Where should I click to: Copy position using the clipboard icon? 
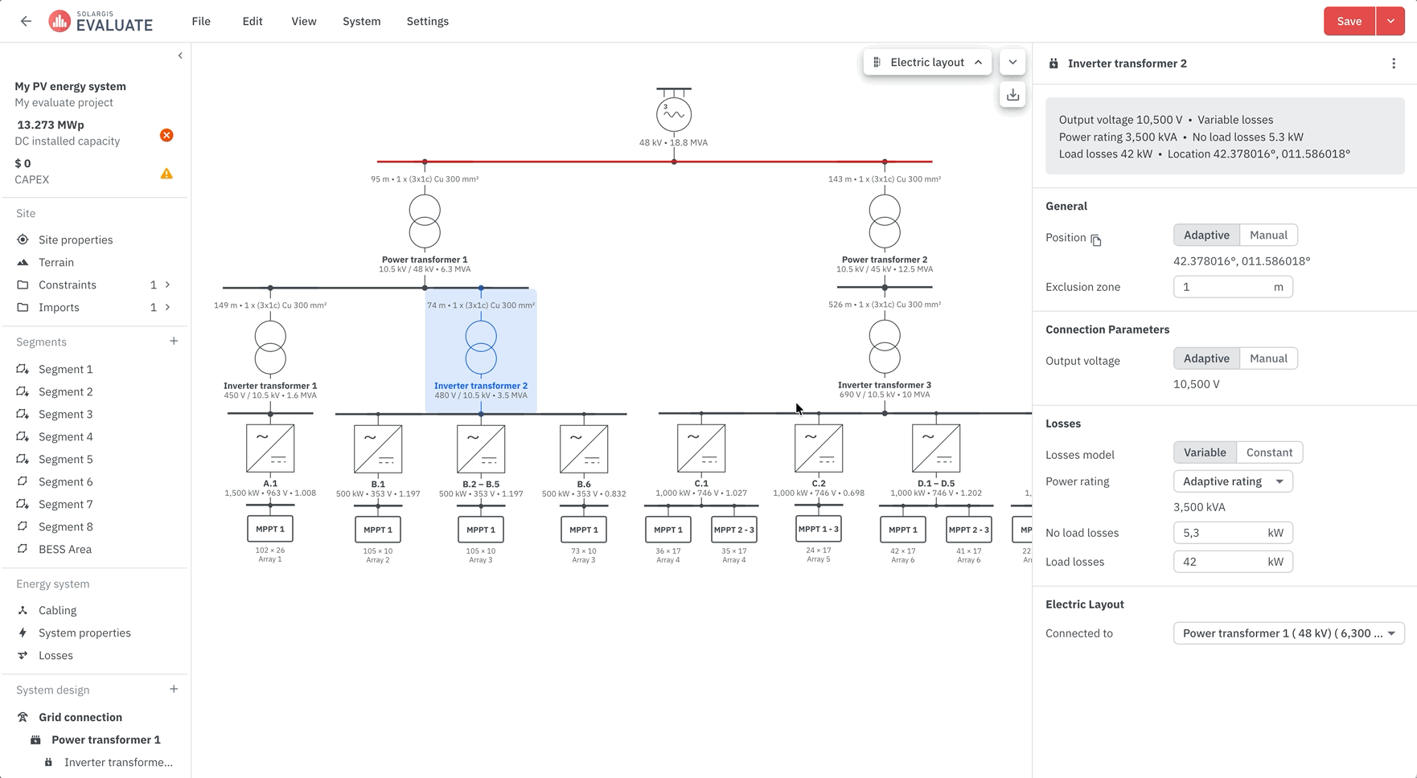(x=1095, y=240)
